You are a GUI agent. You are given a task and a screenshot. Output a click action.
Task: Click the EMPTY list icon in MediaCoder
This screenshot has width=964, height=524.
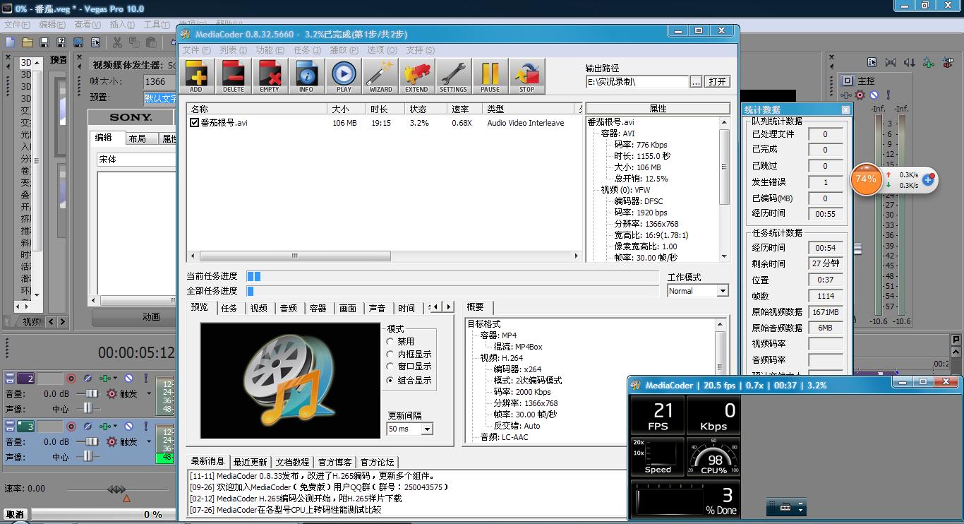270,76
